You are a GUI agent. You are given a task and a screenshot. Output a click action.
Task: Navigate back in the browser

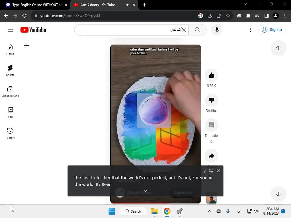click(6, 16)
